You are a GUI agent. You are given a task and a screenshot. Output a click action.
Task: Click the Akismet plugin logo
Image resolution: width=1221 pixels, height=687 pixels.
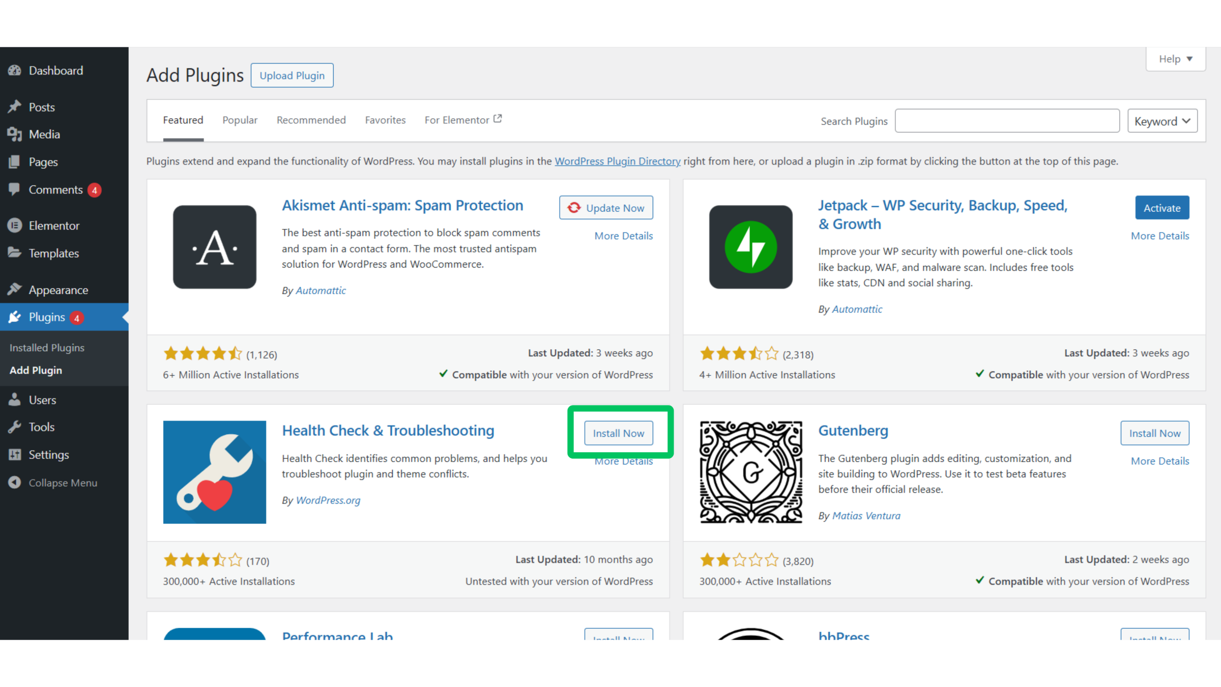pos(215,247)
